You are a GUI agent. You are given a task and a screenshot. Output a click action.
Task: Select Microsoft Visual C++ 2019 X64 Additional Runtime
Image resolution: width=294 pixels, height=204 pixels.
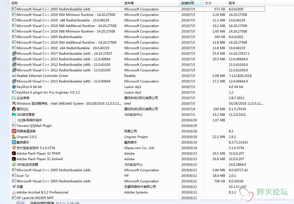click(138, 43)
